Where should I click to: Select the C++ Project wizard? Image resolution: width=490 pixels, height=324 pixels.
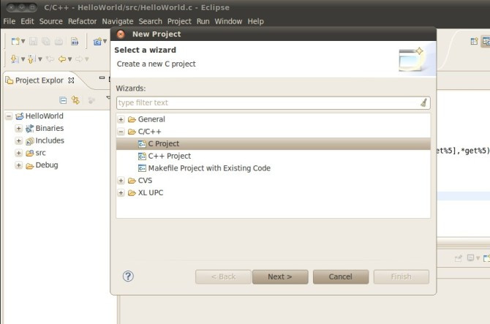tap(170, 156)
